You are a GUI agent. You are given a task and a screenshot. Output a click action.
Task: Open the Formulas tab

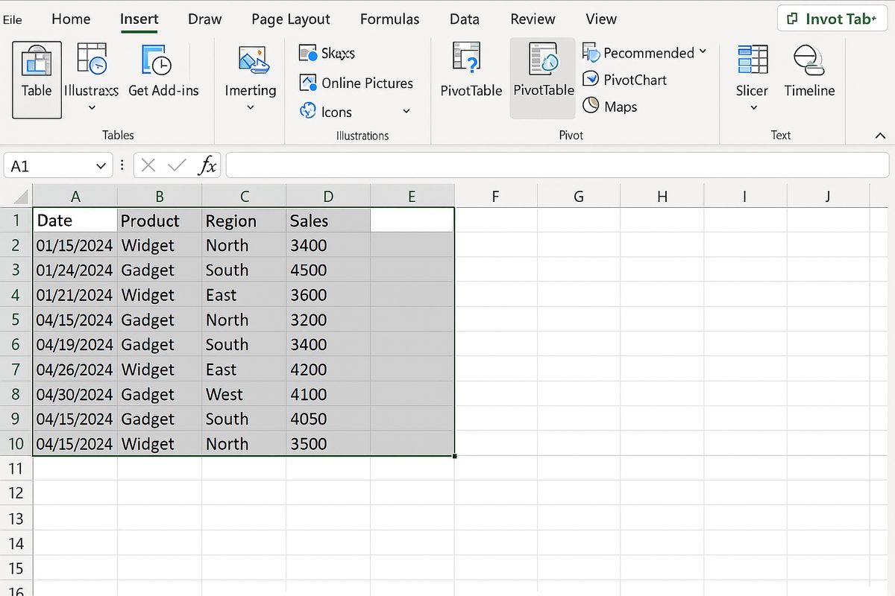(x=390, y=19)
